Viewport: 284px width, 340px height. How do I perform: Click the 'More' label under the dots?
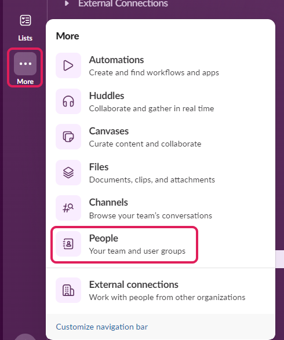point(26,82)
